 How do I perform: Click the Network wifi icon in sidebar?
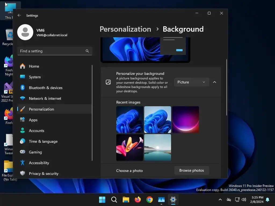point(23,98)
